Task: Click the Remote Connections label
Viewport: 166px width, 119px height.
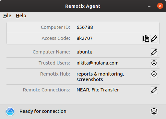Action: [x=46, y=90]
